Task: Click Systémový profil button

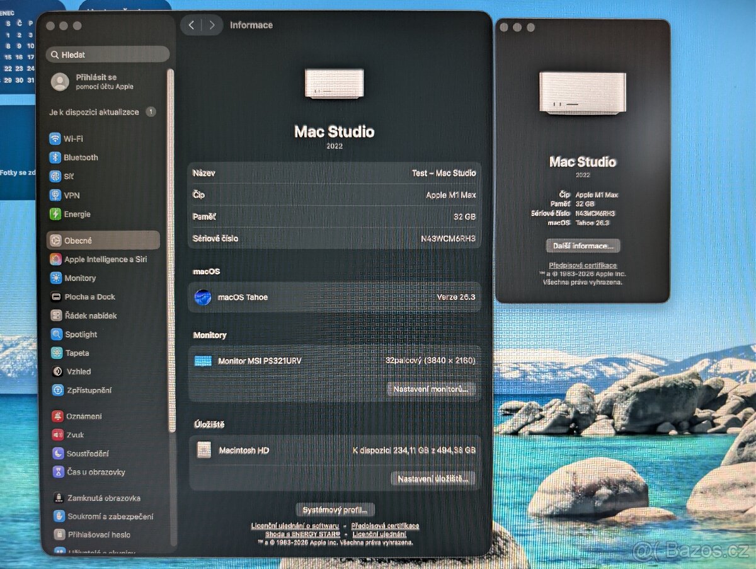Action: tap(336, 510)
